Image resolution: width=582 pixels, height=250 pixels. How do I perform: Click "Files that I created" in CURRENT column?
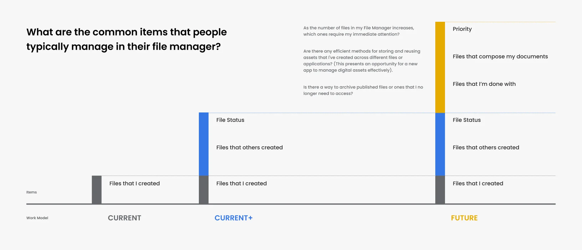134,183
